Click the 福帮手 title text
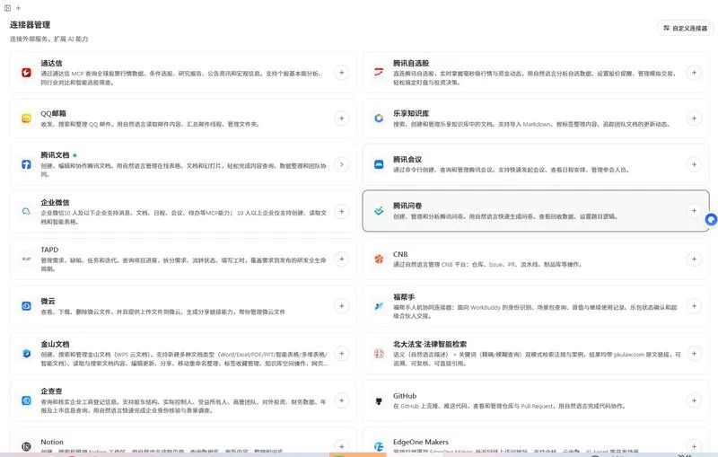The width and height of the screenshot is (718, 457). tap(404, 296)
